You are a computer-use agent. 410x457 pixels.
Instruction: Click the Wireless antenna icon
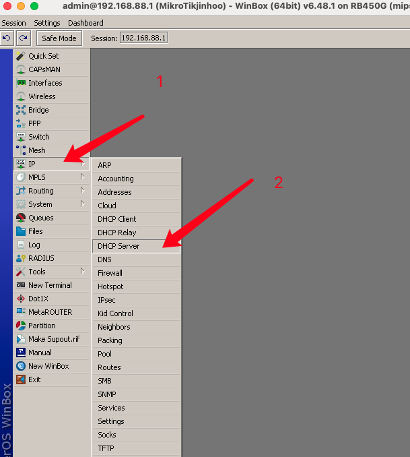point(21,96)
